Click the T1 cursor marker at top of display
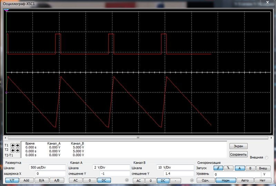Screen dimensions: 276x186 point(6,10)
